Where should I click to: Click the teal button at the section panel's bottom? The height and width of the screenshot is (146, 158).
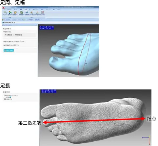pos(9,50)
